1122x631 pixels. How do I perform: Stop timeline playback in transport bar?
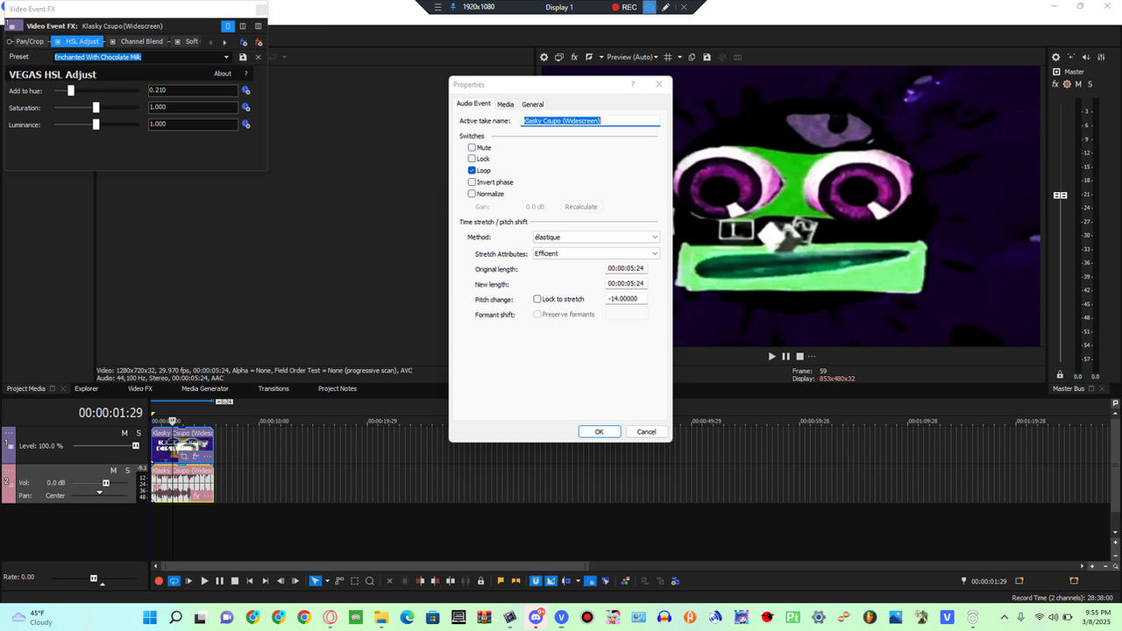click(x=234, y=581)
